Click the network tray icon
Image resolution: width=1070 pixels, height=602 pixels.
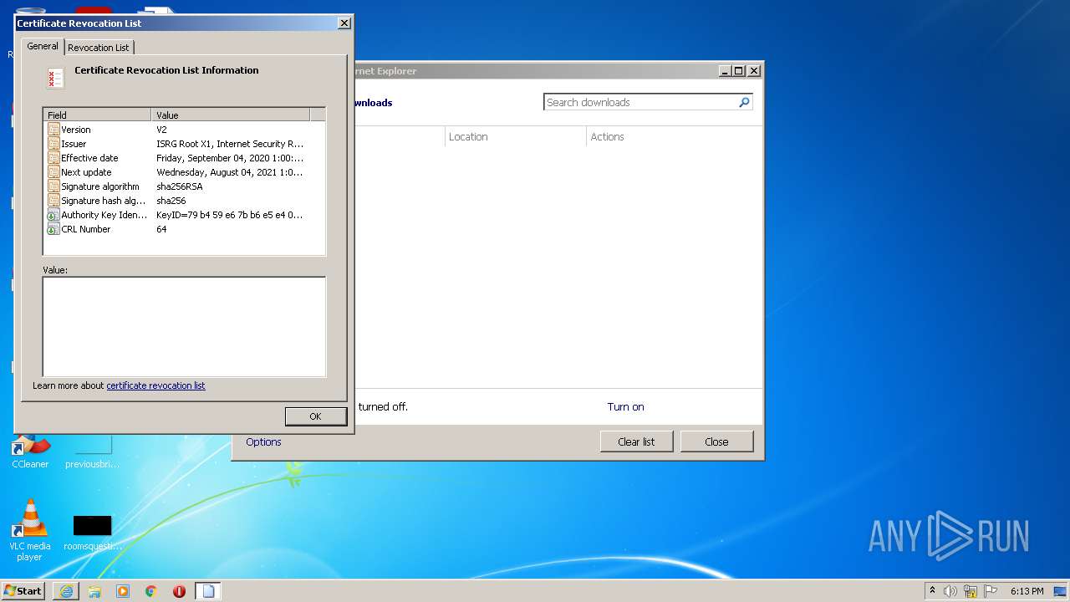tap(971, 591)
